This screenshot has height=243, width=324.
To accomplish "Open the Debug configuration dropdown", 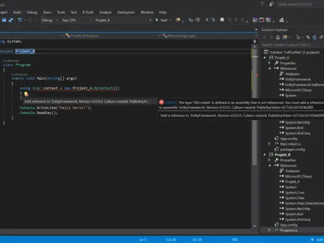I will click(50, 20).
